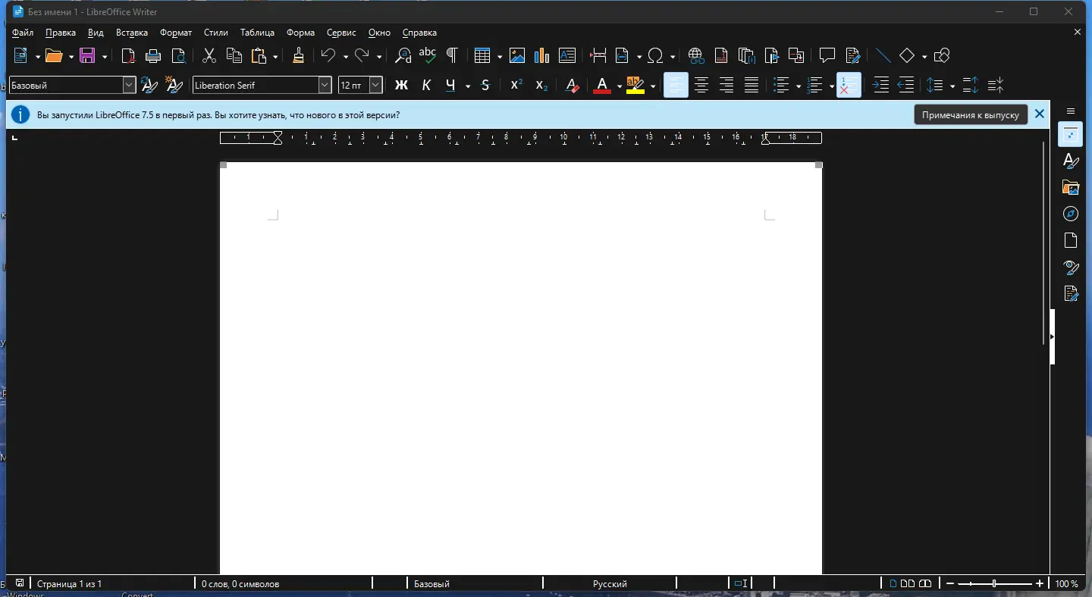The width and height of the screenshot is (1092, 597).
Task: Insert a footnote from the toolbar
Action: coord(721,55)
